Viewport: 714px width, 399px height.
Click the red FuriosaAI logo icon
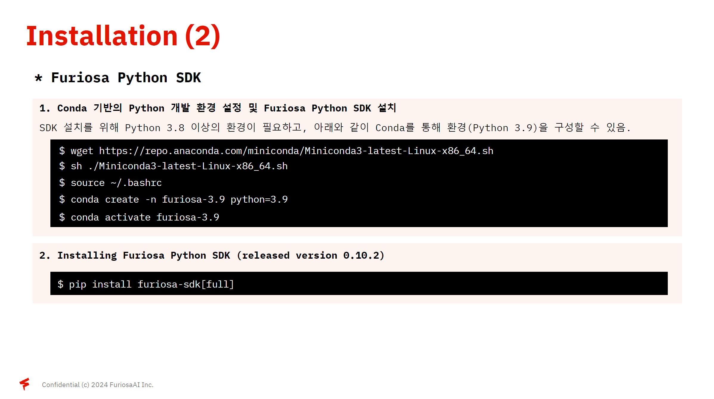25,384
